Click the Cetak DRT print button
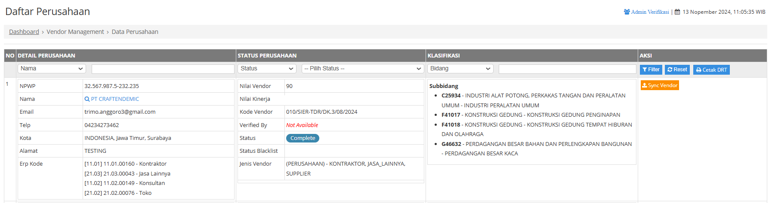 (x=711, y=70)
